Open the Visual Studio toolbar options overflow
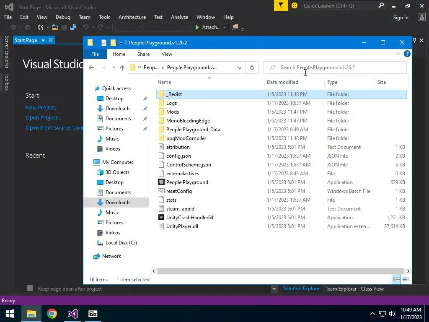This screenshot has width=429, height=322. pos(243,29)
